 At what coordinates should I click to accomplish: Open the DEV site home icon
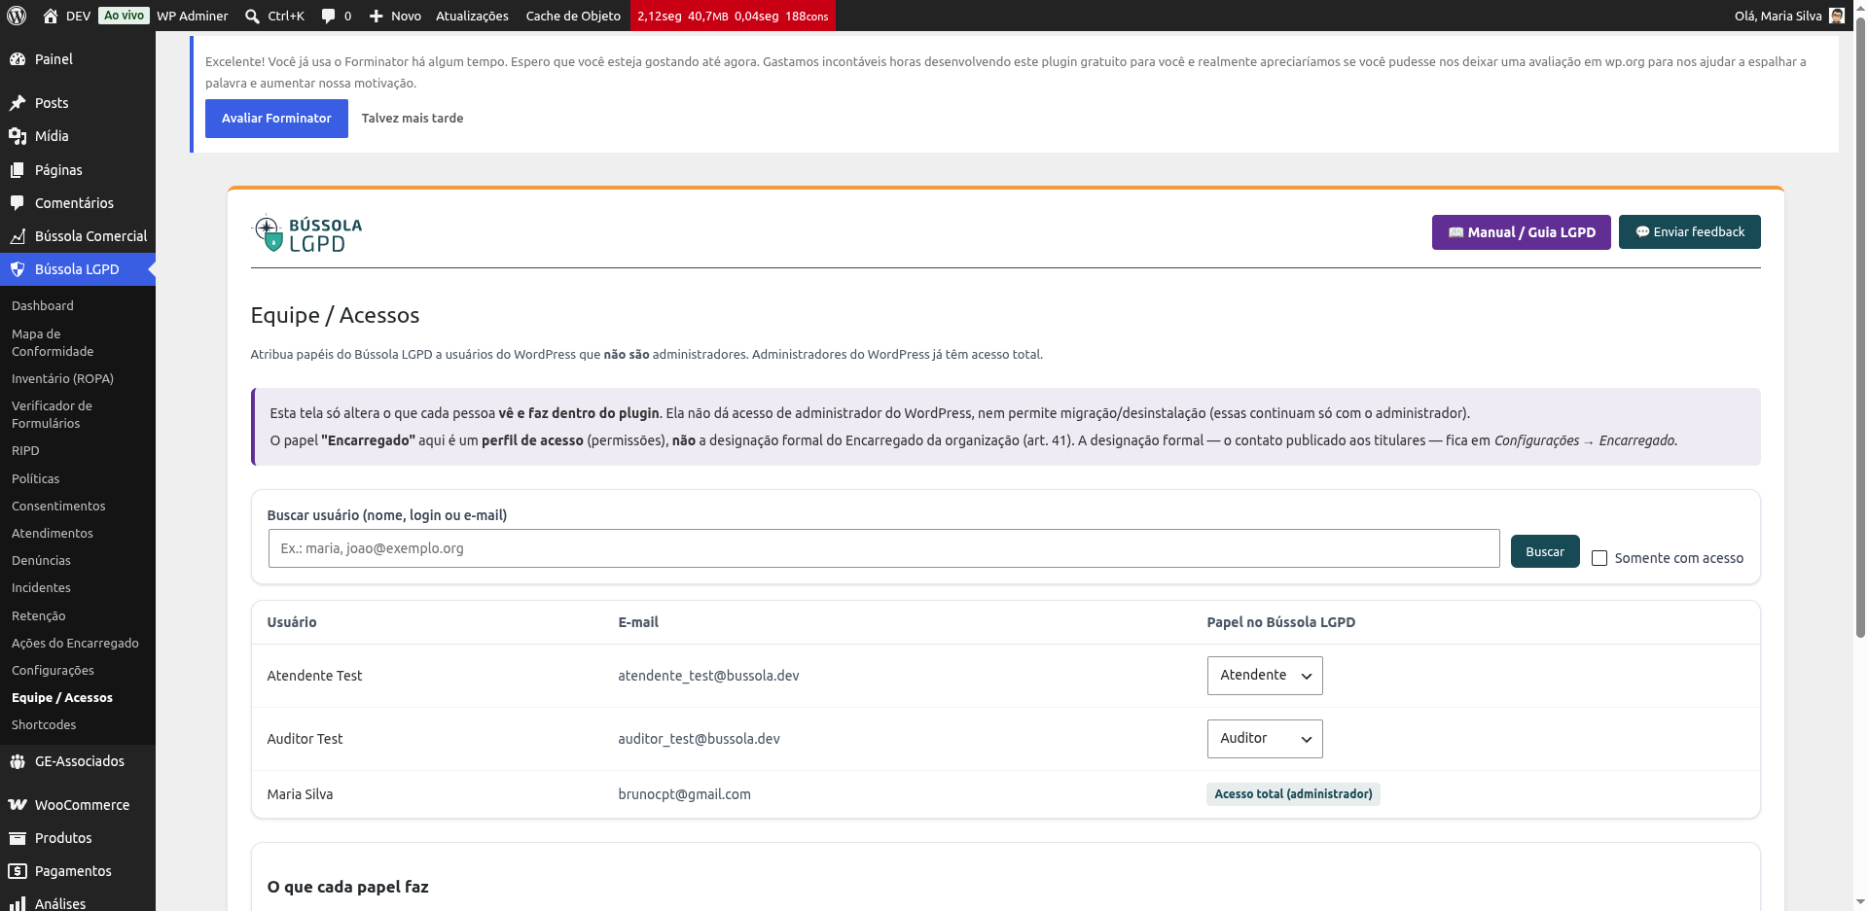(51, 16)
